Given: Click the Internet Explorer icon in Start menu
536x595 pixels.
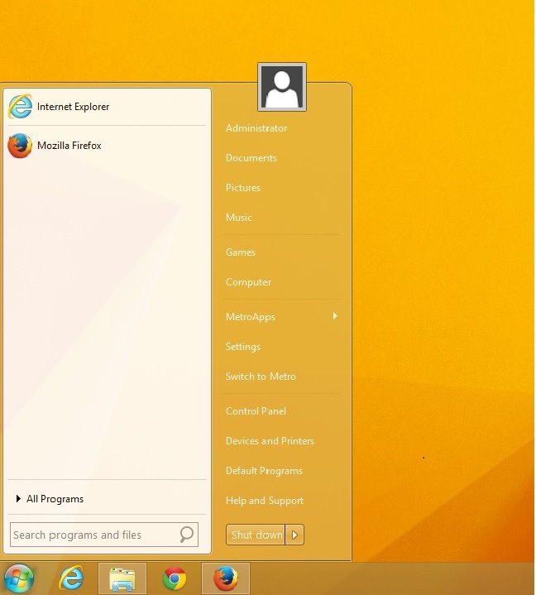Looking at the screenshot, I should [x=20, y=107].
